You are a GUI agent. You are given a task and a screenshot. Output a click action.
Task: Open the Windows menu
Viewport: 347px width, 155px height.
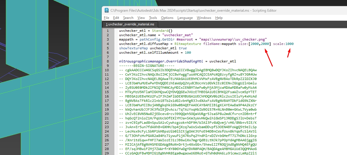[x=204, y=18]
